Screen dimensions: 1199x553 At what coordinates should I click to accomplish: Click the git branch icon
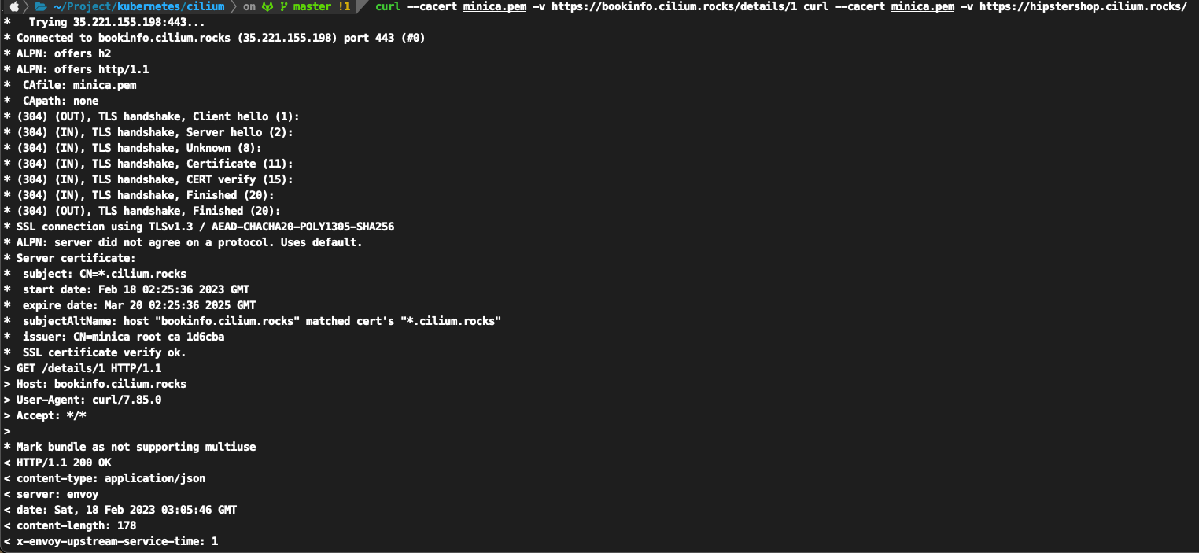pyautogui.click(x=284, y=6)
